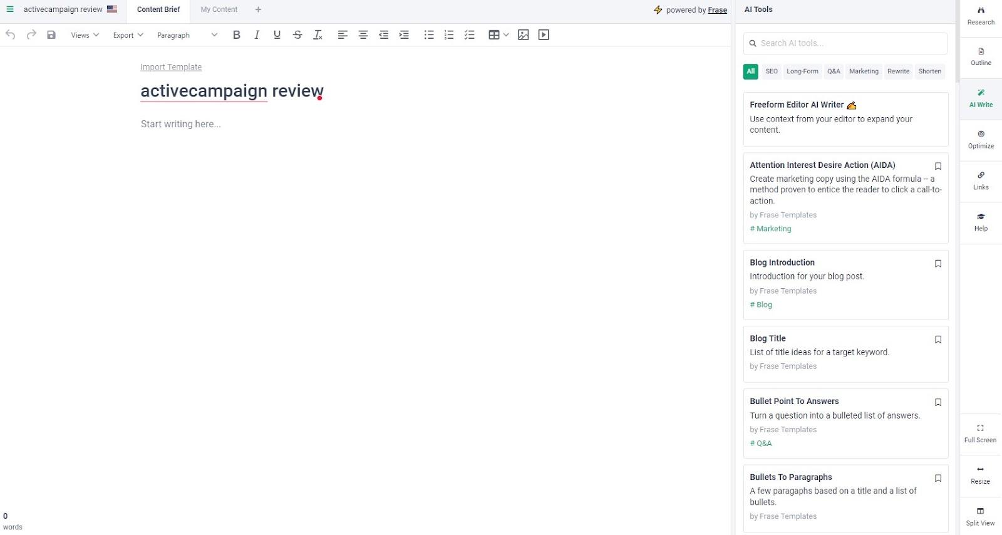Screen dimensions: 1002x535
Task: Insert a numbered list
Action: (449, 35)
